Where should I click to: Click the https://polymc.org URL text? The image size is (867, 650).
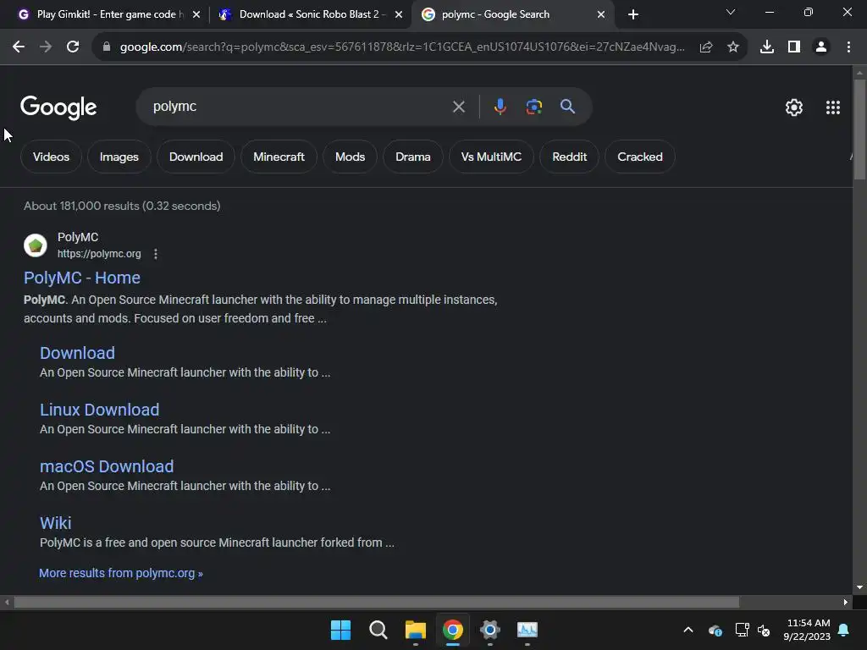(99, 254)
